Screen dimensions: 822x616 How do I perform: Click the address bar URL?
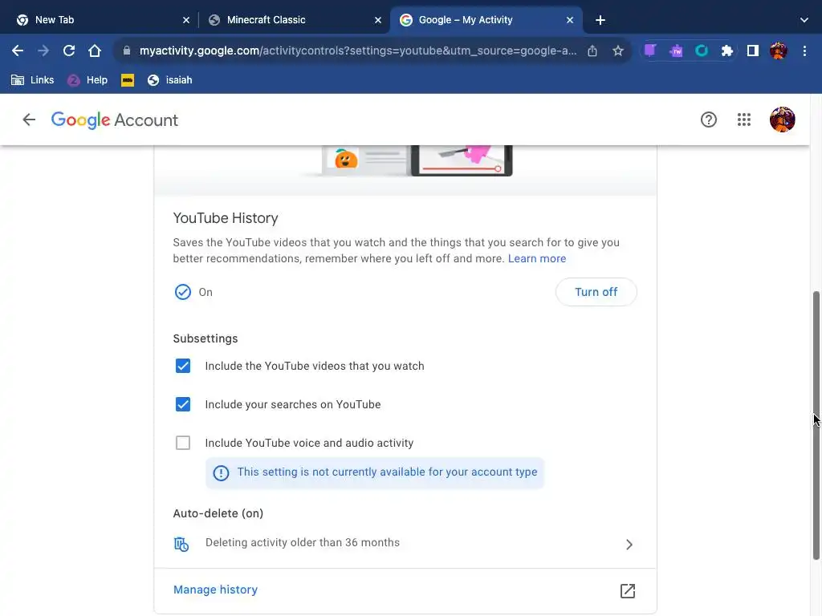pos(358,51)
